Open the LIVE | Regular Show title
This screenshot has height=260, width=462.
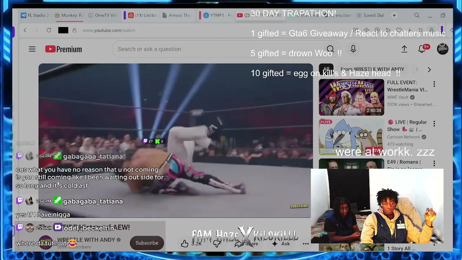tap(407, 126)
